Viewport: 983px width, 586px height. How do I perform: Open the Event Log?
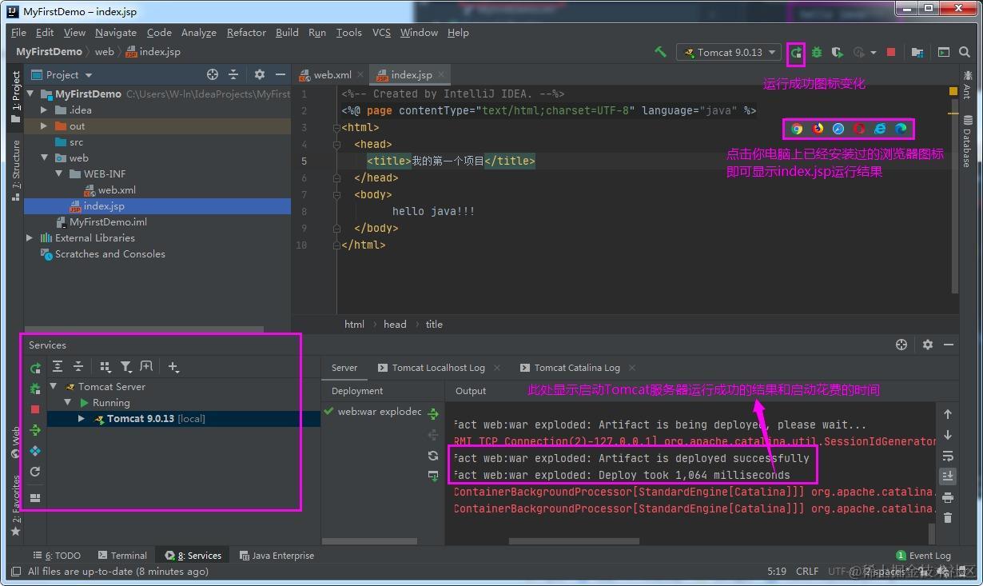coord(924,555)
